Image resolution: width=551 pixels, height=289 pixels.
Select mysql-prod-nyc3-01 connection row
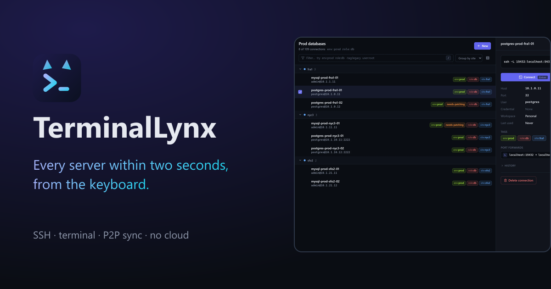click(x=395, y=125)
